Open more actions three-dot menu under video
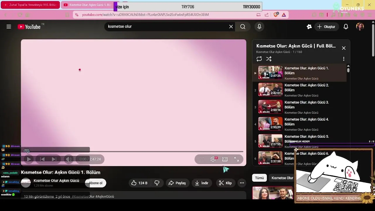This screenshot has width=375, height=211. point(242,183)
